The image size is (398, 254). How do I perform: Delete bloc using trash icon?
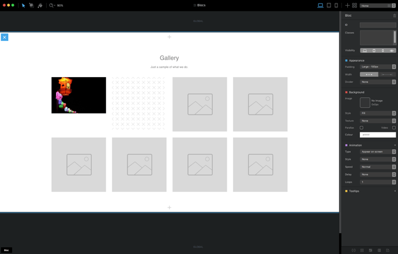coord(394,16)
